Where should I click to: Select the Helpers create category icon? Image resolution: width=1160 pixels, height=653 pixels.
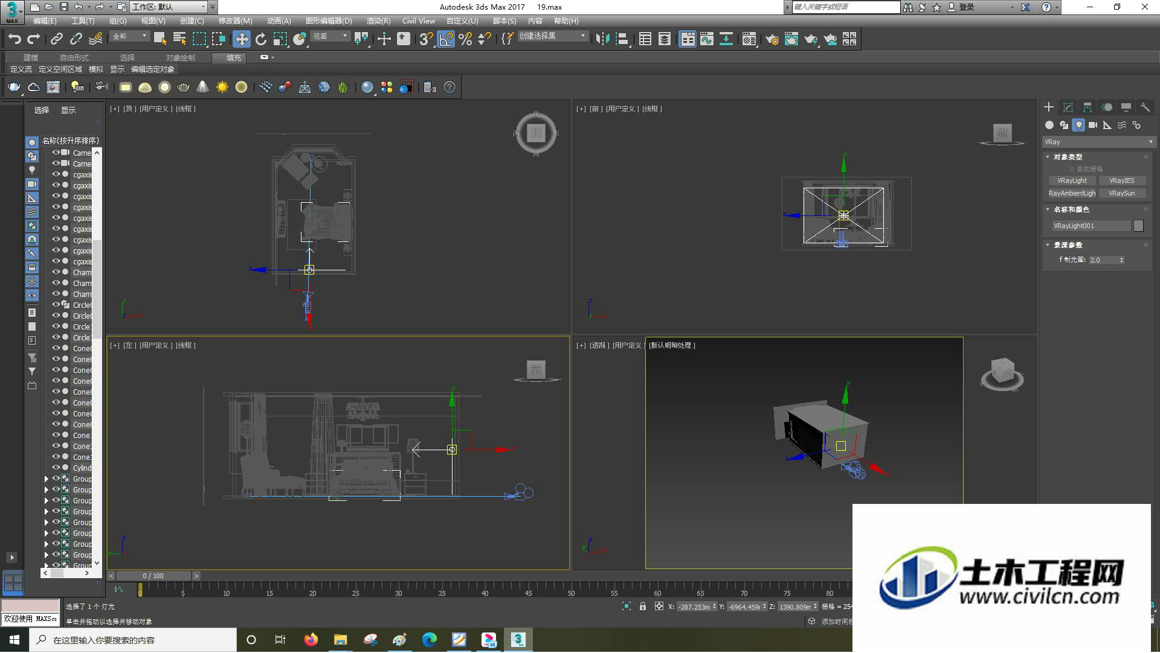[1107, 125]
